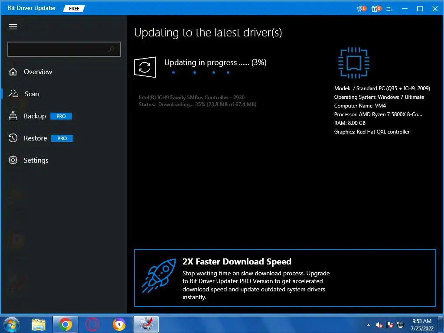Image resolution: width=444 pixels, height=333 pixels.
Task: Click the search input field
Action: pos(64,49)
